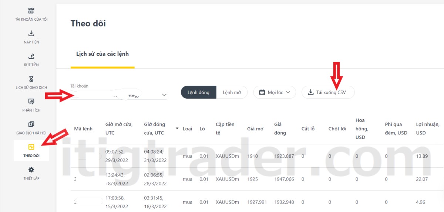
Task: Click the Phân tích analytics icon
Action: point(31,102)
